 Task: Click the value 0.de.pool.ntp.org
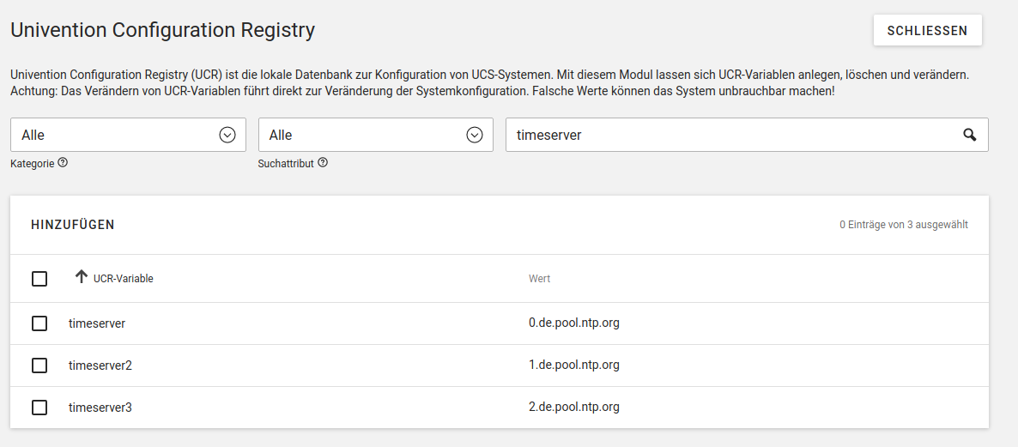[573, 323]
